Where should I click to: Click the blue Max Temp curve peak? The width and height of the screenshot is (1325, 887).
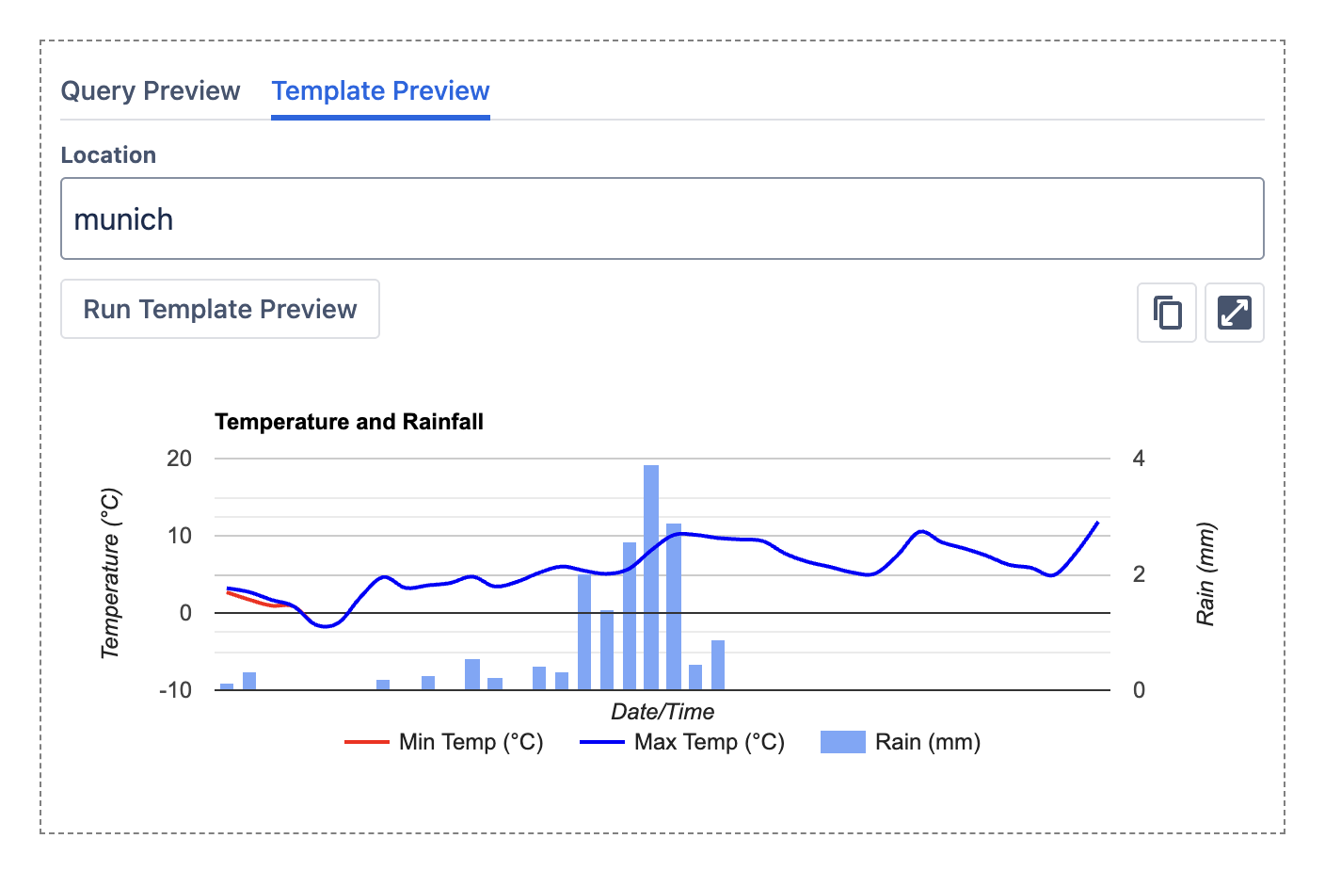point(922,533)
